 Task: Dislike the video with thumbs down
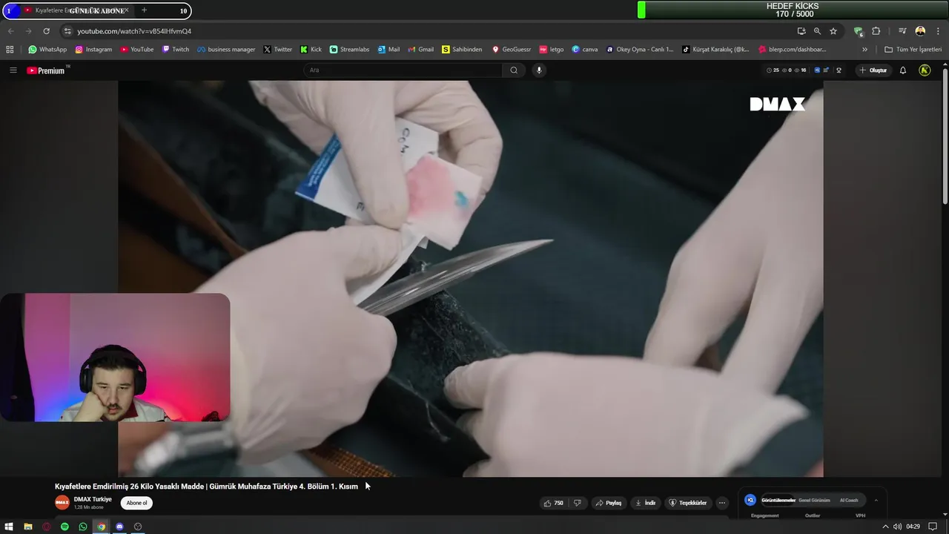578,503
